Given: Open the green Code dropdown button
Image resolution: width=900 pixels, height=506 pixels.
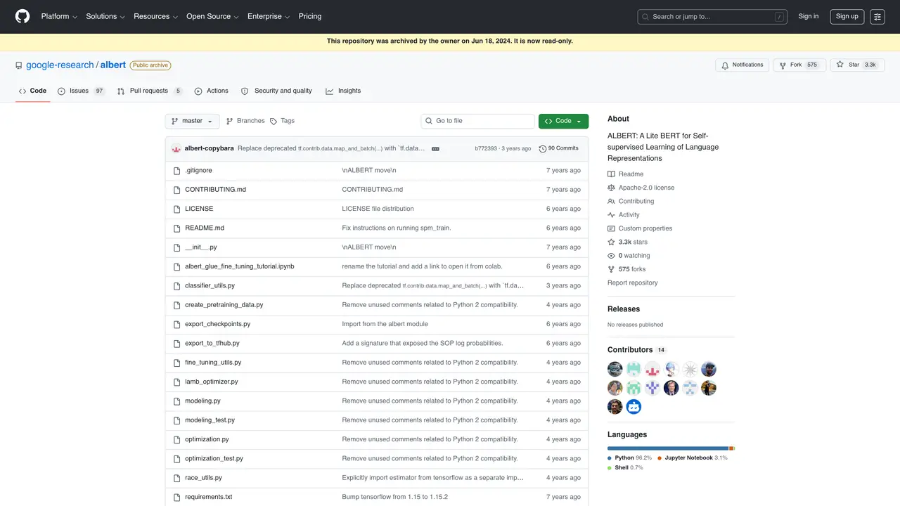Looking at the screenshot, I should coord(563,121).
